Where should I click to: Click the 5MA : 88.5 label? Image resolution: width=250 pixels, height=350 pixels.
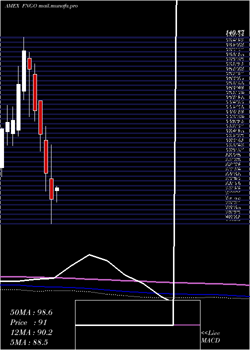click(x=29, y=342)
